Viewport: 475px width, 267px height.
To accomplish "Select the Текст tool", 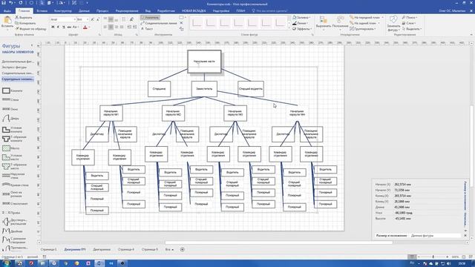I will pos(147,29).
